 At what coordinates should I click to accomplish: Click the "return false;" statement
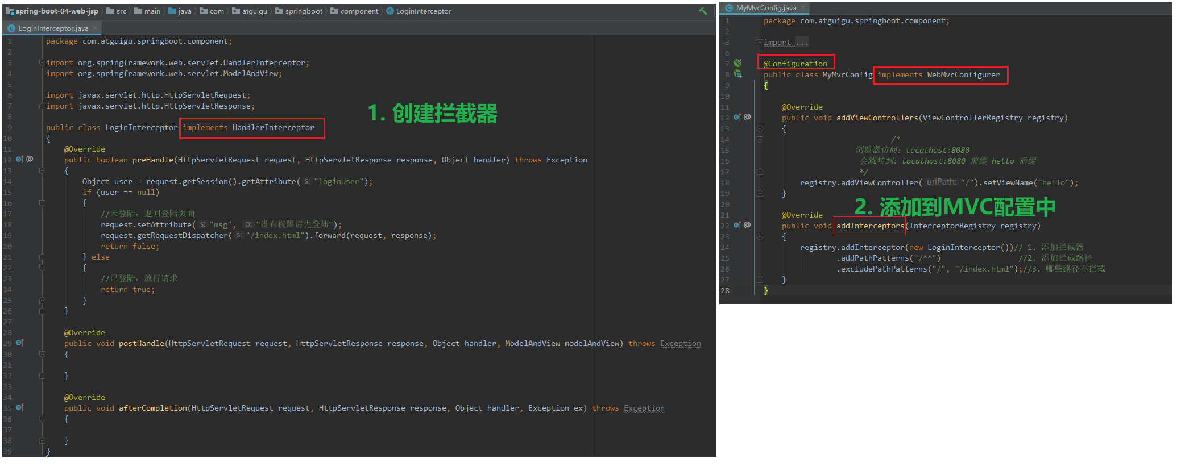pos(130,246)
